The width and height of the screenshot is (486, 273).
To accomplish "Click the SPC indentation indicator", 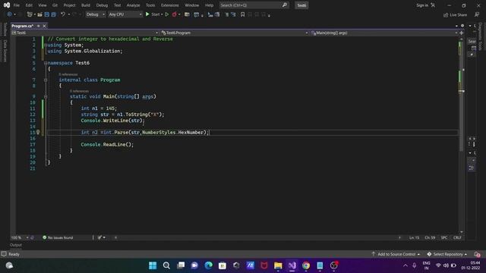I will [444, 237].
